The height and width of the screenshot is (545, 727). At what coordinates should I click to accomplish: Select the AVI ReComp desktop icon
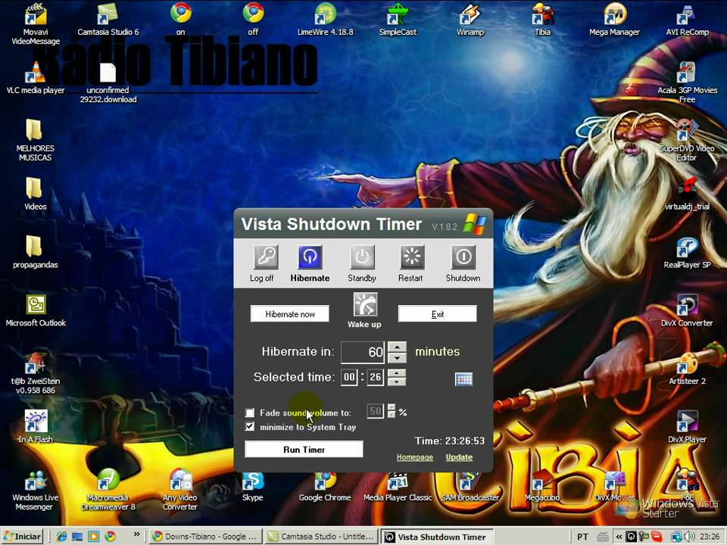[x=687, y=20]
